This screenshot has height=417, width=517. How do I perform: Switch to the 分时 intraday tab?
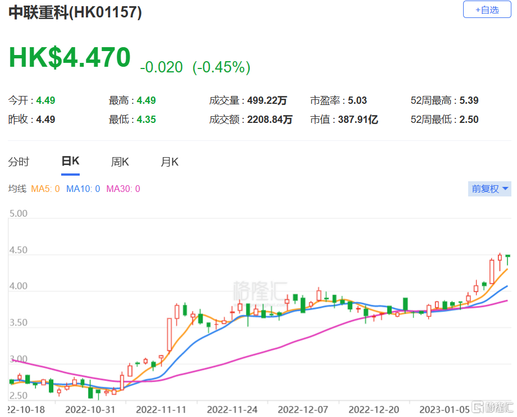coord(19,162)
